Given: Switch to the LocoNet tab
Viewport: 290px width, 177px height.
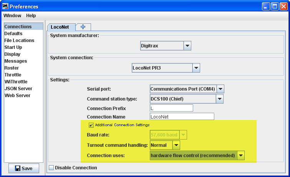Looking at the screenshot, I should click(60, 27).
